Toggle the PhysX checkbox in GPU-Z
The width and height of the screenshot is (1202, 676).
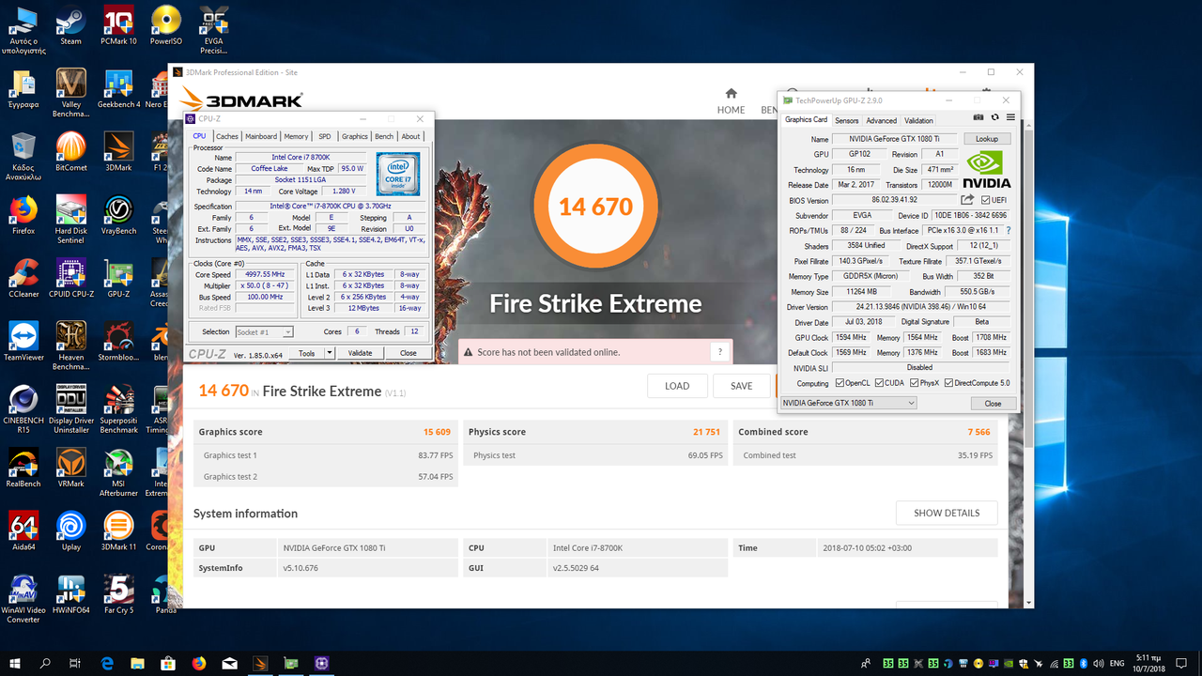tap(914, 383)
